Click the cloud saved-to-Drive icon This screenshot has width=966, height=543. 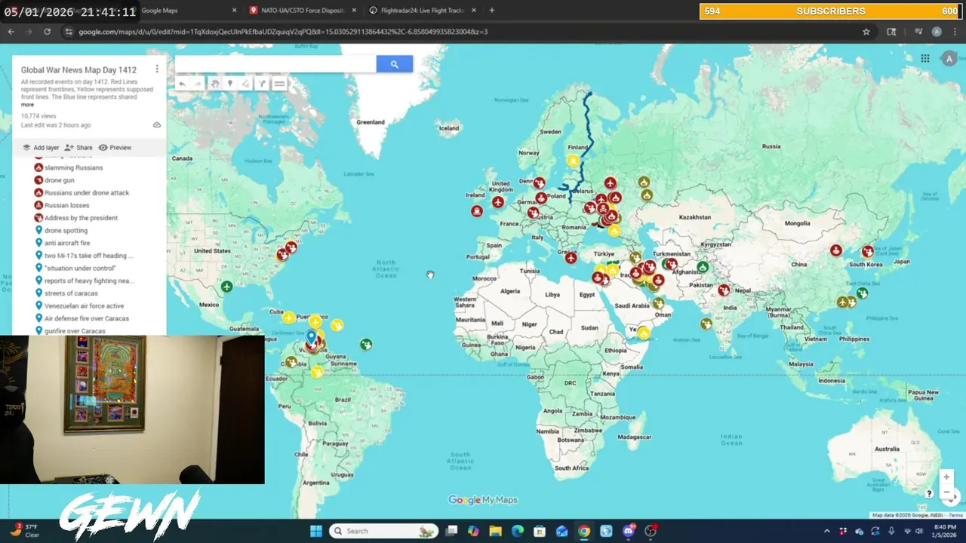157,125
